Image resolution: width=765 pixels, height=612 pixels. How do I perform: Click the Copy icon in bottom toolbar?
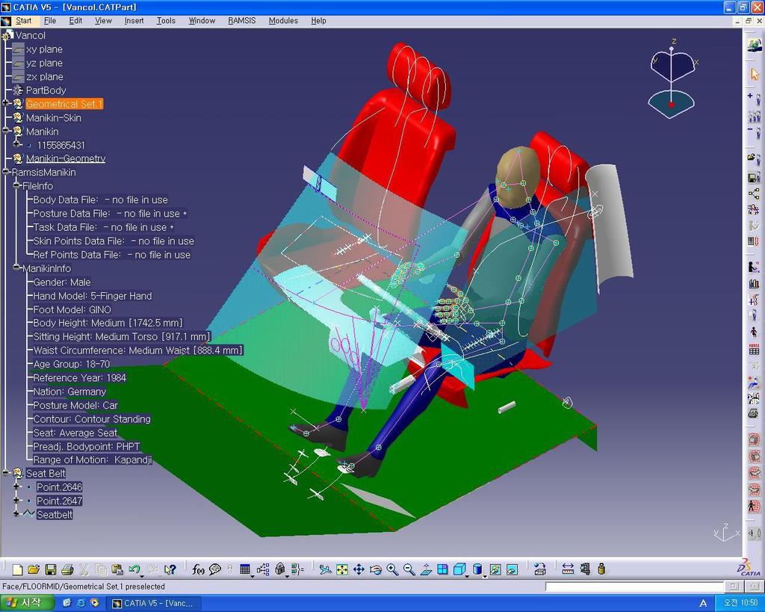101,569
